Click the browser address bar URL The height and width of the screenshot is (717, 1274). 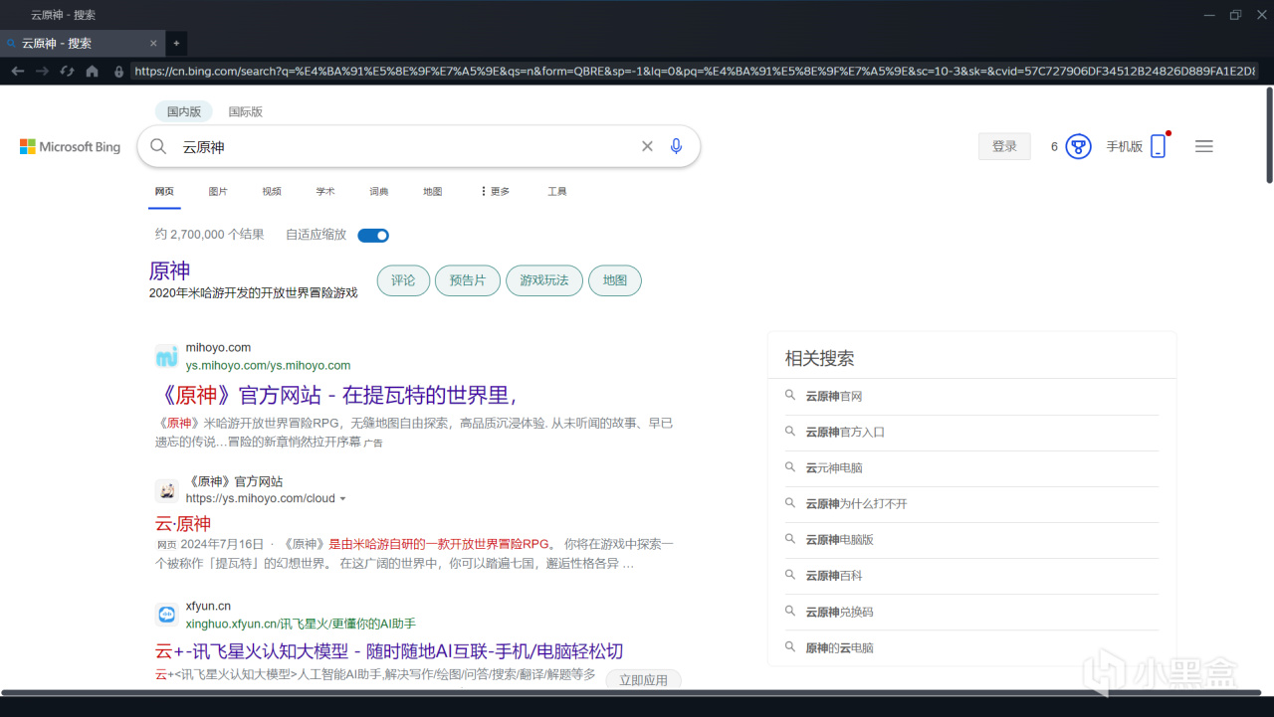pyautogui.click(x=695, y=71)
